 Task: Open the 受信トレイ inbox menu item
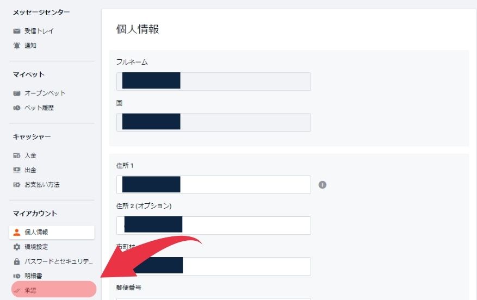[x=39, y=31]
